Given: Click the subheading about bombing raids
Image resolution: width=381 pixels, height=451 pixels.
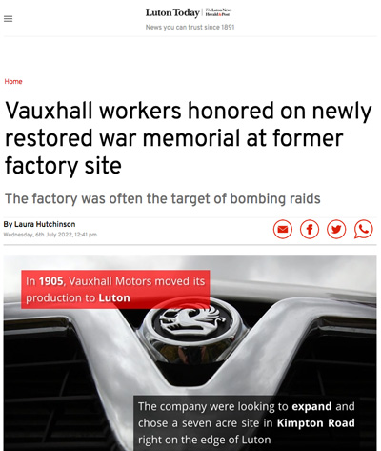Looking at the screenshot, I should [x=163, y=198].
